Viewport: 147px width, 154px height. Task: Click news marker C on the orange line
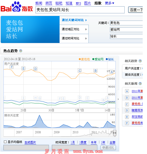click(80, 70)
